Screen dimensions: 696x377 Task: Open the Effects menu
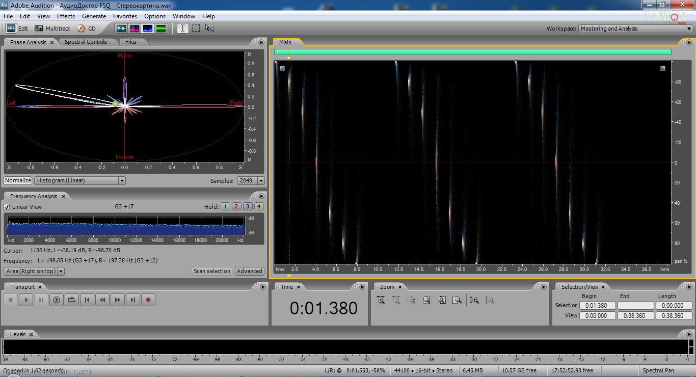[x=66, y=16]
